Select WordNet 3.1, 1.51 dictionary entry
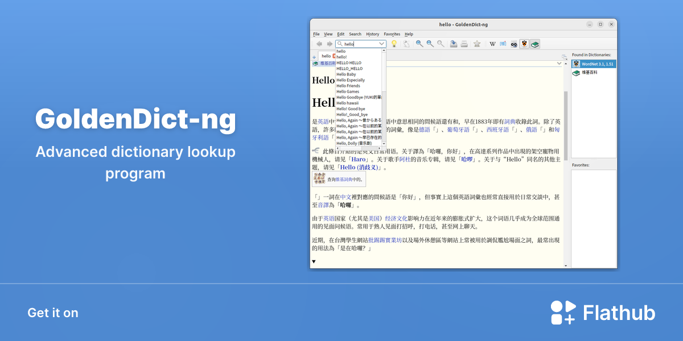 (x=594, y=64)
